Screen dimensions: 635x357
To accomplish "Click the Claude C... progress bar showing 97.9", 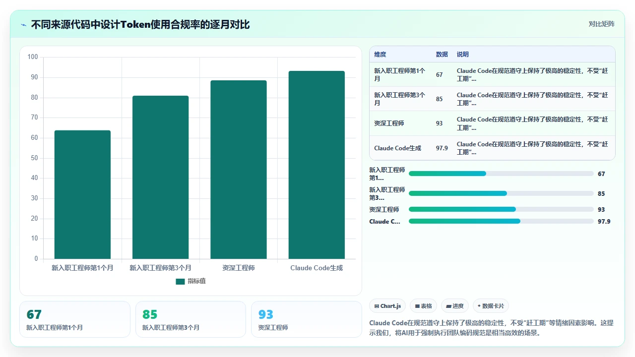I will [501, 221].
